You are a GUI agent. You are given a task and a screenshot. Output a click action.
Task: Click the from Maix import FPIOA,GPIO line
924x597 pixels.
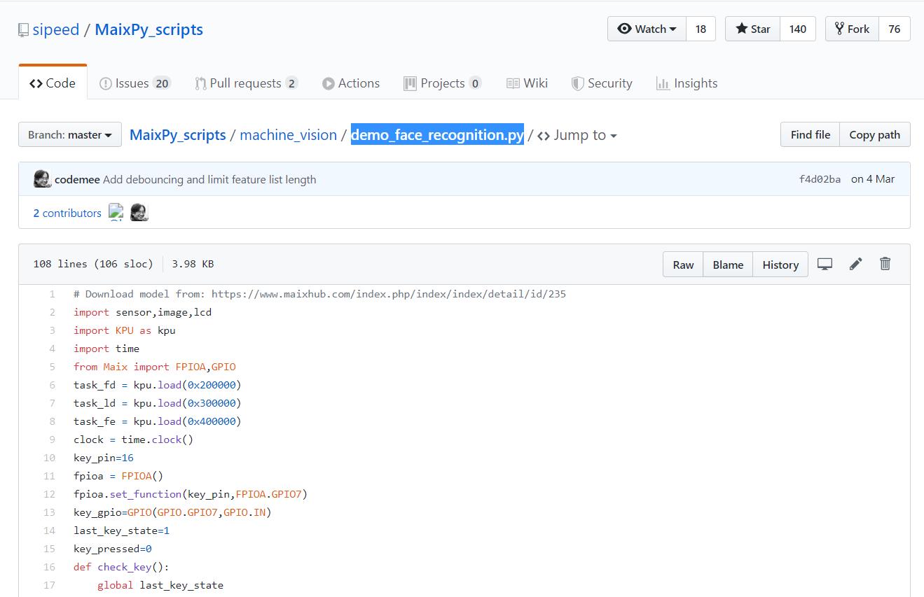155,367
